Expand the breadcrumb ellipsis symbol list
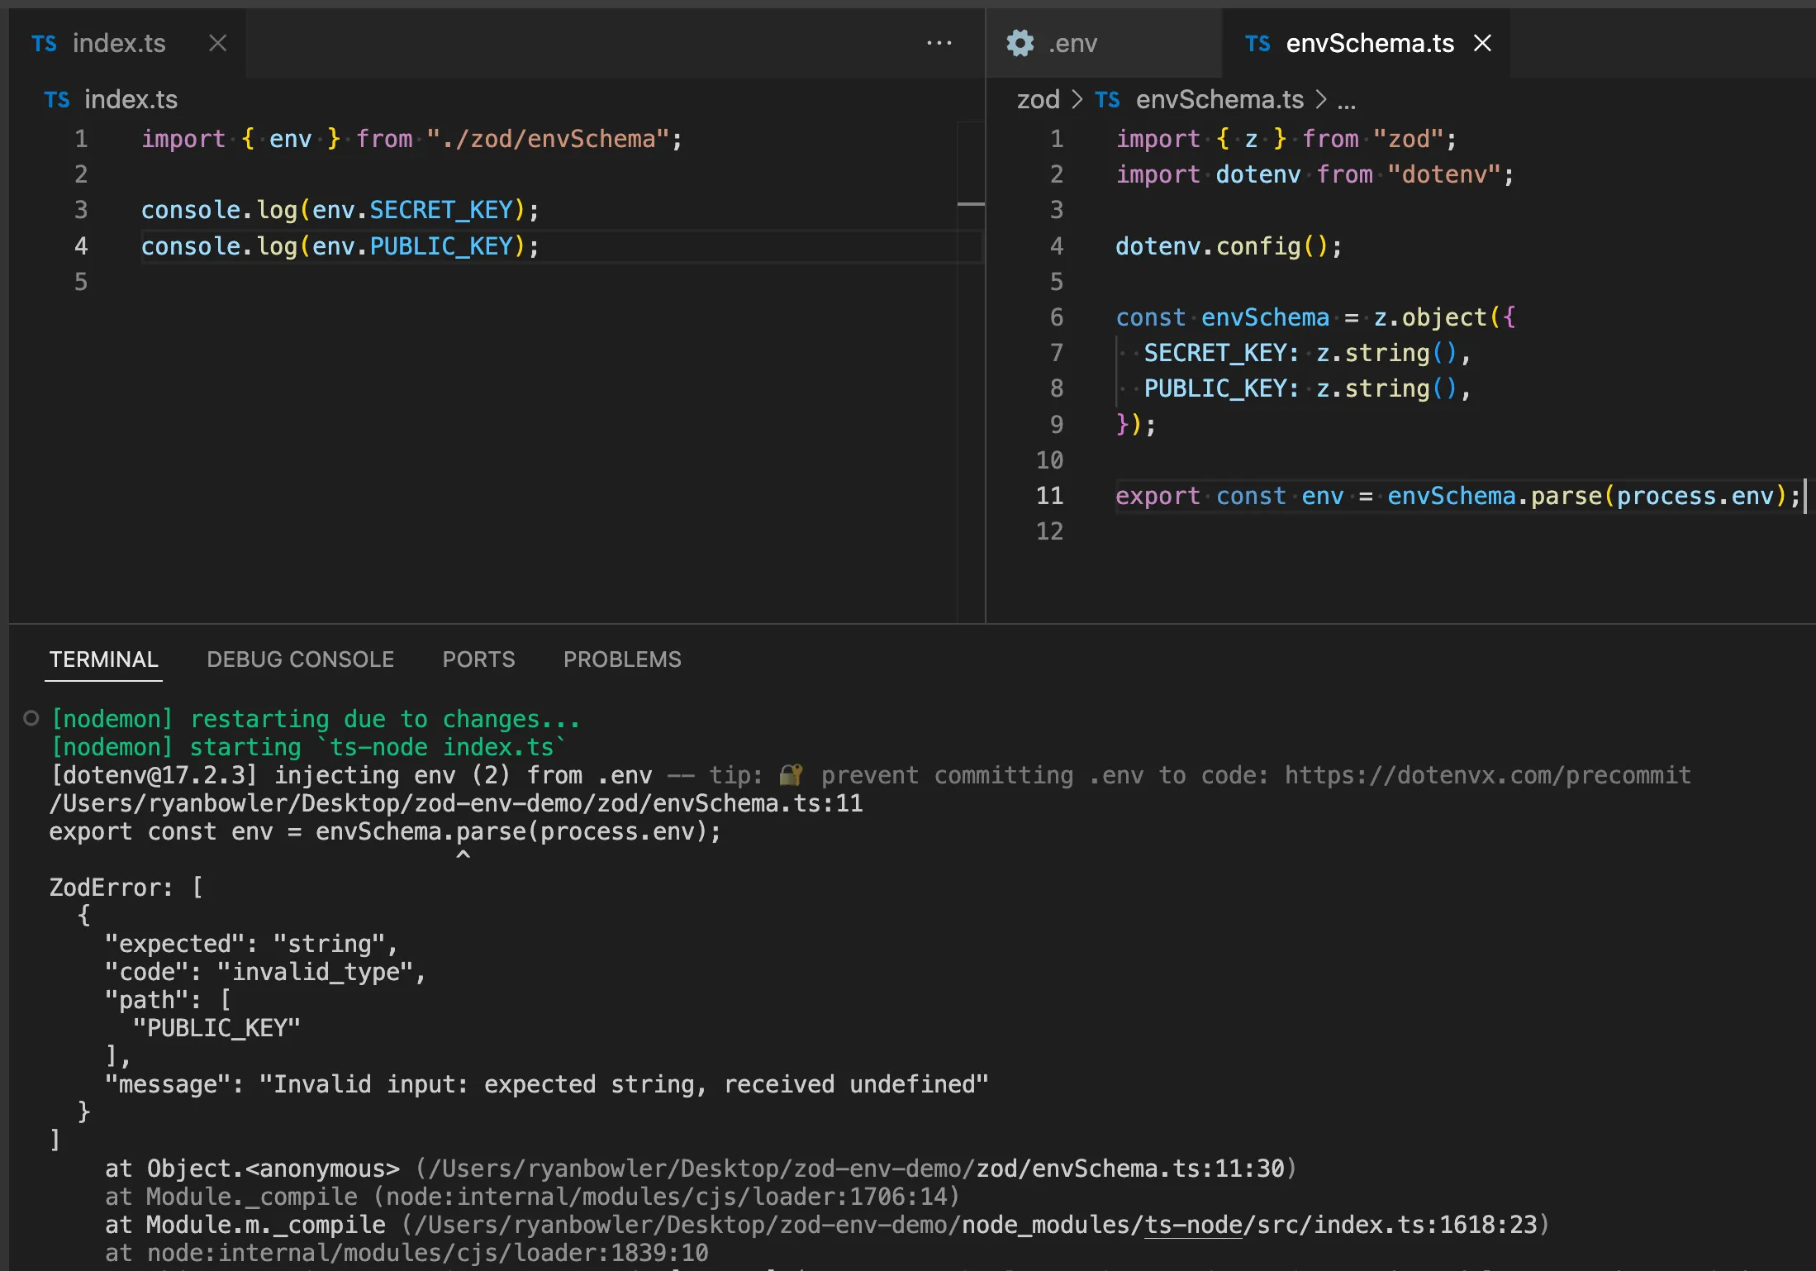Viewport: 1816px width, 1271px height. (x=1347, y=102)
